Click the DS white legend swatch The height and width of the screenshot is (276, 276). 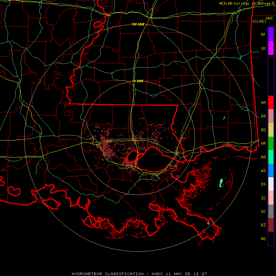[x=271, y=184]
